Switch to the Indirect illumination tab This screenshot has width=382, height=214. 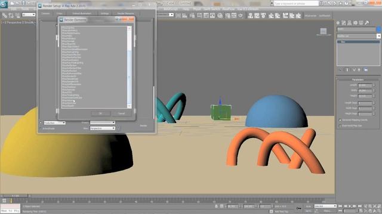[82, 14]
